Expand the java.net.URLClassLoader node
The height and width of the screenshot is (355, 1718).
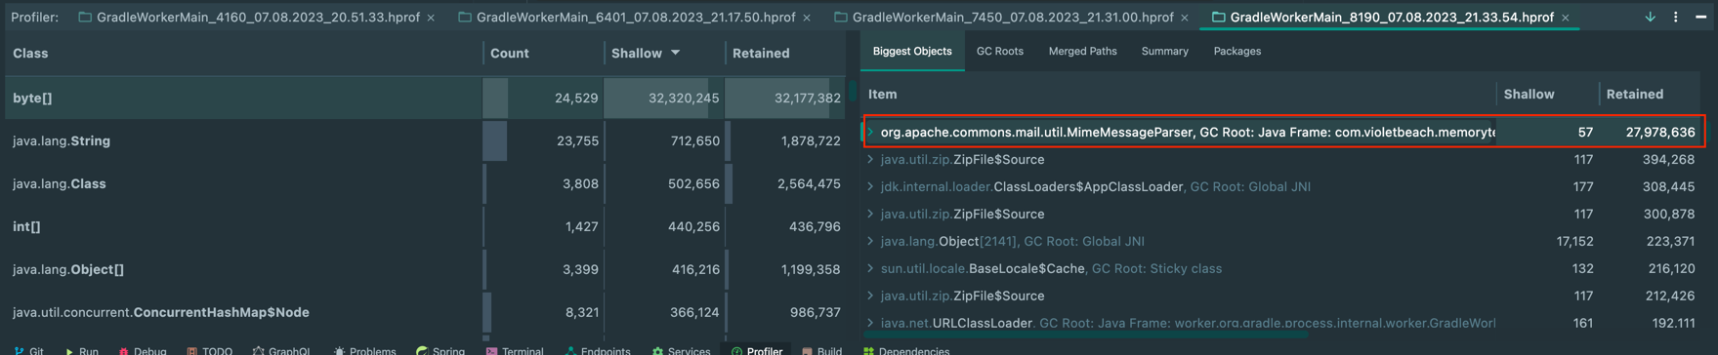click(870, 323)
